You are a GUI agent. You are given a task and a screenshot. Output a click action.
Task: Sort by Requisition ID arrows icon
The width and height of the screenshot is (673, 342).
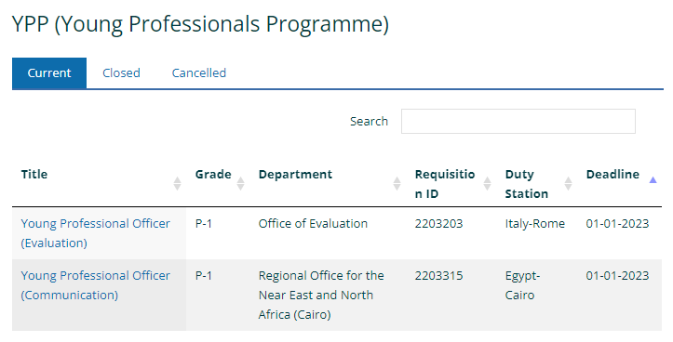pyautogui.click(x=487, y=183)
